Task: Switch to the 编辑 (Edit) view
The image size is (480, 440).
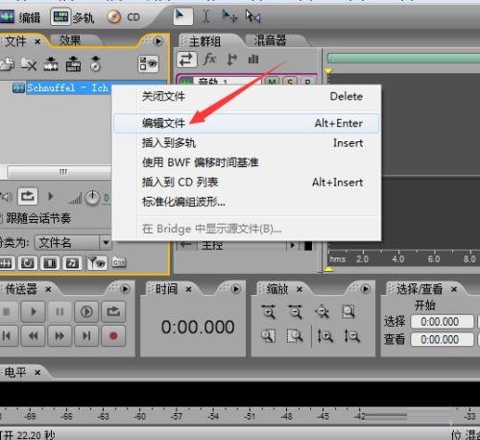Action: click(20, 17)
